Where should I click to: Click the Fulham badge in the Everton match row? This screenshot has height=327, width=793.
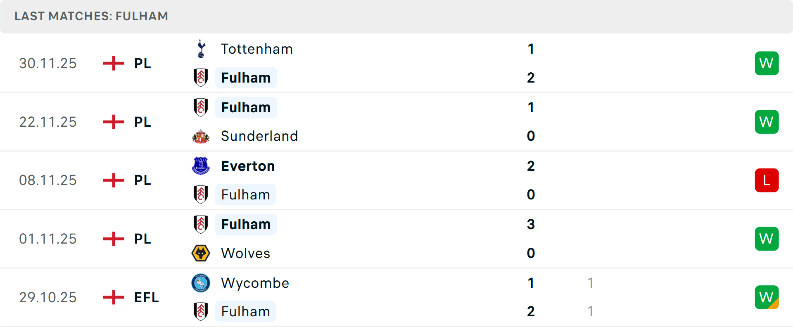point(201,194)
